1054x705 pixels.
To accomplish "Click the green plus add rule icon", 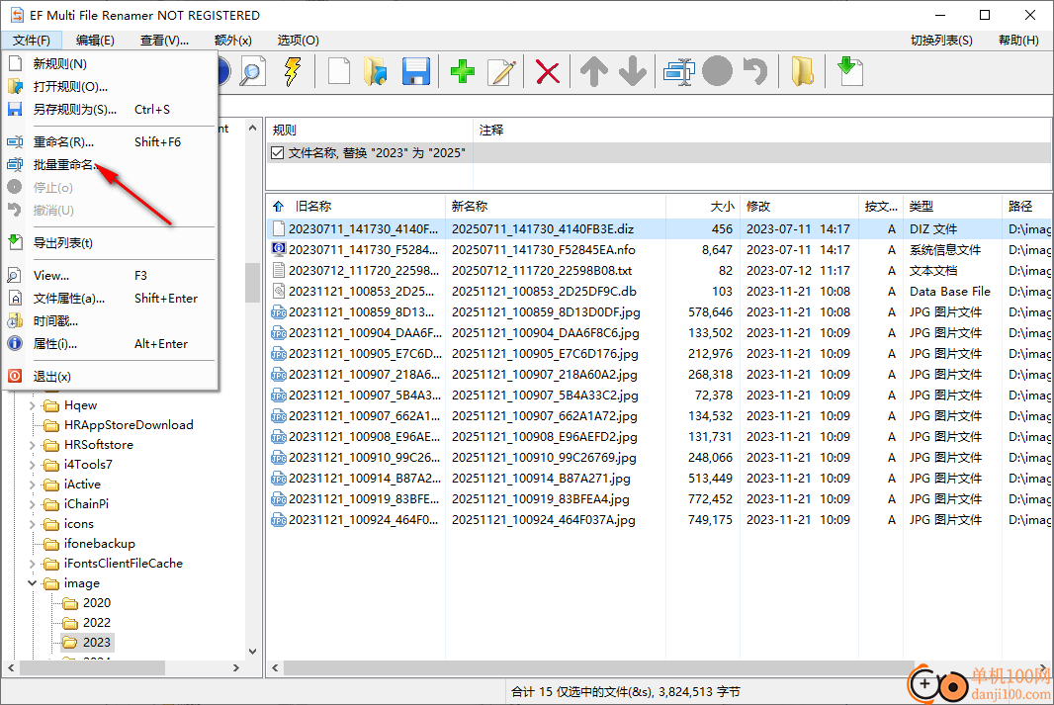I will click(x=463, y=71).
